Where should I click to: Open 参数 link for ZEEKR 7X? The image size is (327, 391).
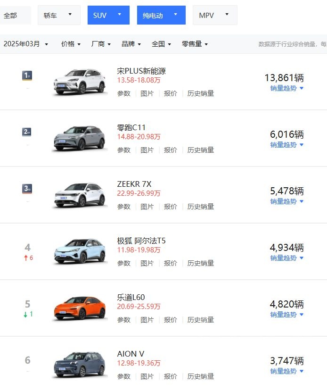click(x=124, y=207)
